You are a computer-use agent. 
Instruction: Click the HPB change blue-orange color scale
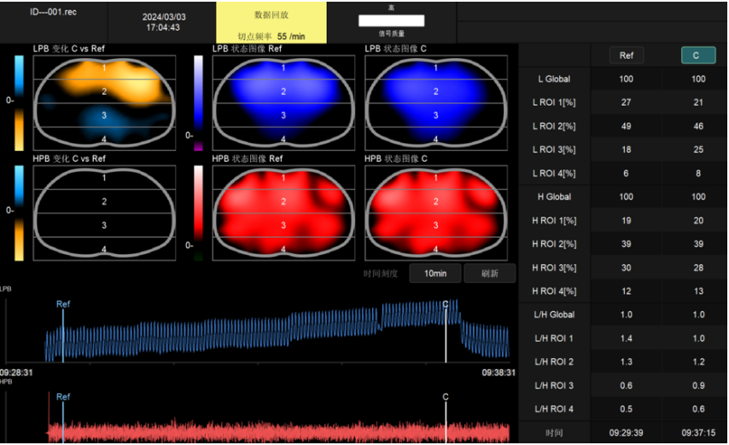(19, 213)
